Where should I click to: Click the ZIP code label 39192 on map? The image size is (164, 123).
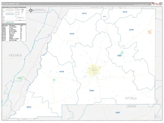coord(72,34)
